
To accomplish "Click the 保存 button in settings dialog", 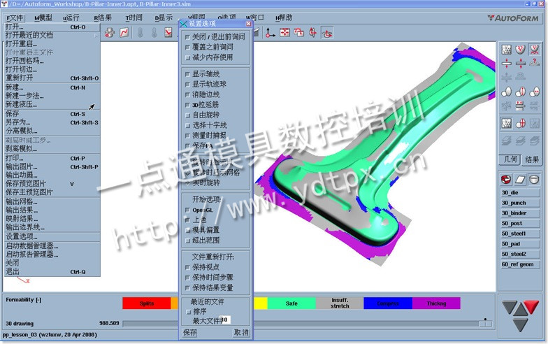I will 190,333.
